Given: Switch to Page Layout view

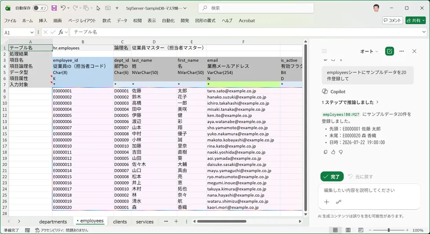Looking at the screenshot, I should point(348,230).
